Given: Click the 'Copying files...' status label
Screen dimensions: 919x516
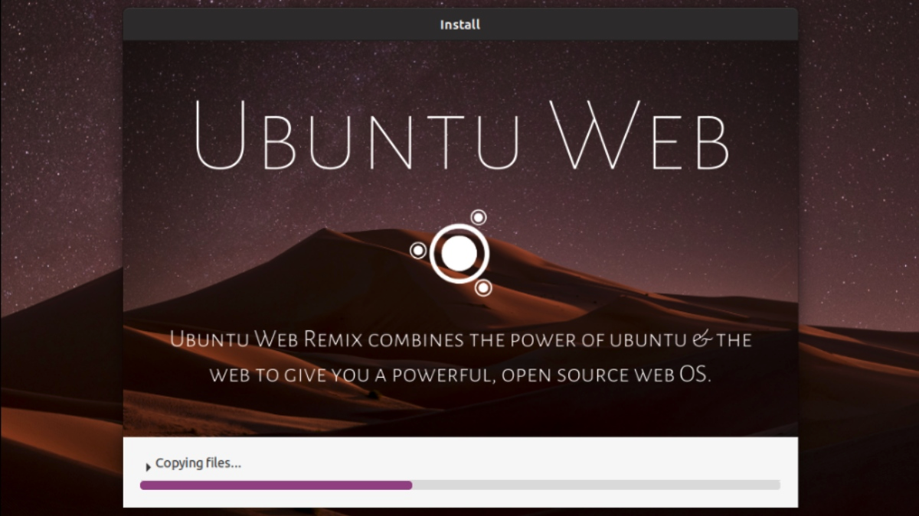Looking at the screenshot, I should pyautogui.click(x=198, y=463).
